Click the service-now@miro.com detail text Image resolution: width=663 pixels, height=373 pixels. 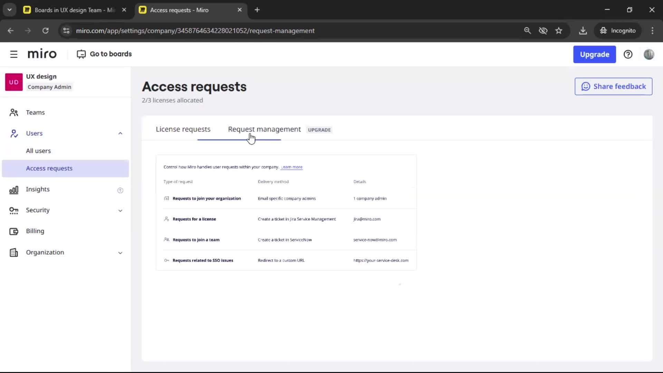point(375,240)
